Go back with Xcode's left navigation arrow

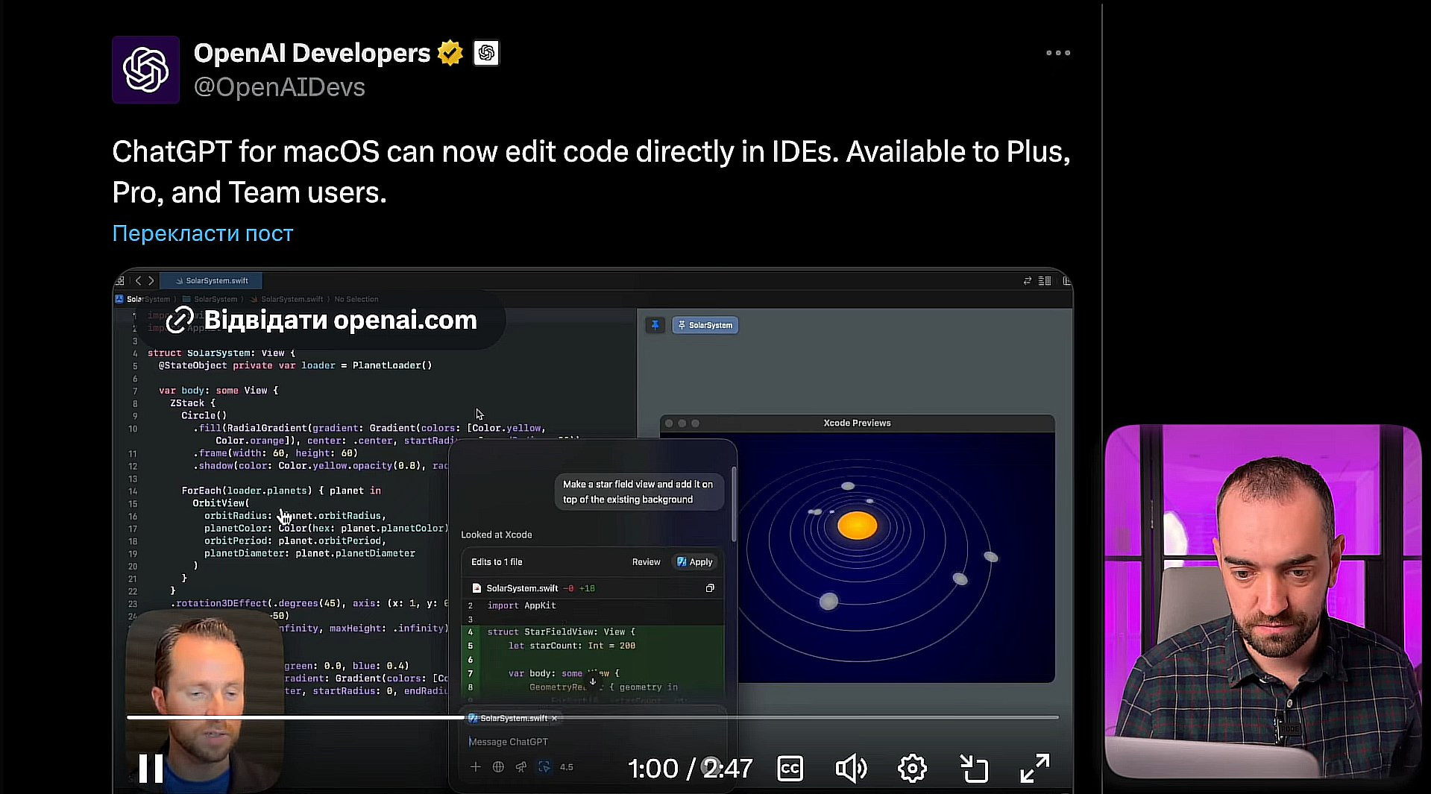(138, 281)
